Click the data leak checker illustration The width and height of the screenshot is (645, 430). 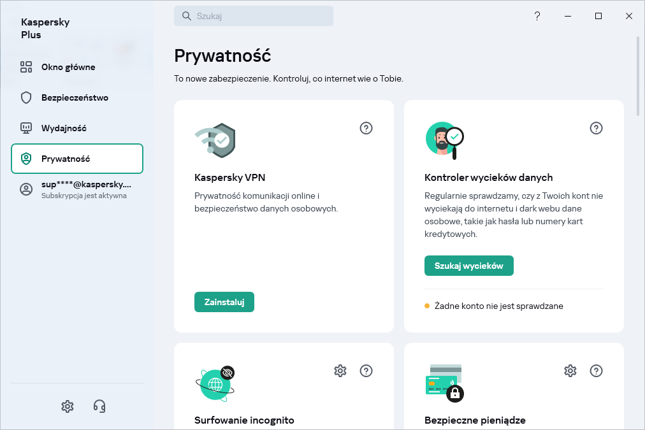[444, 140]
